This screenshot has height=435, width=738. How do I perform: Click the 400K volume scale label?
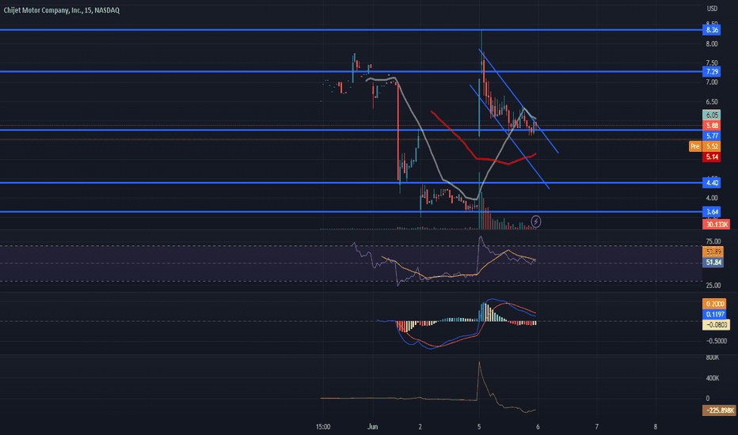(713, 378)
